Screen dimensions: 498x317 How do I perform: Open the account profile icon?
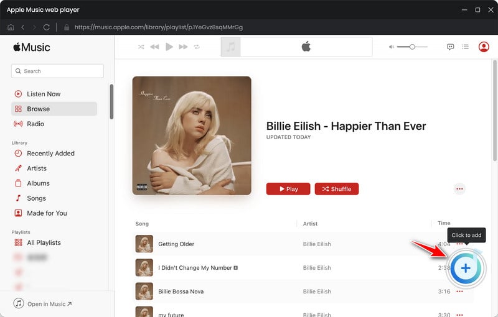[x=484, y=47]
